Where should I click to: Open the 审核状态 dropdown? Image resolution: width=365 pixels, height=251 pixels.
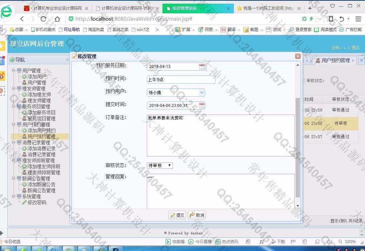[x=160, y=165]
